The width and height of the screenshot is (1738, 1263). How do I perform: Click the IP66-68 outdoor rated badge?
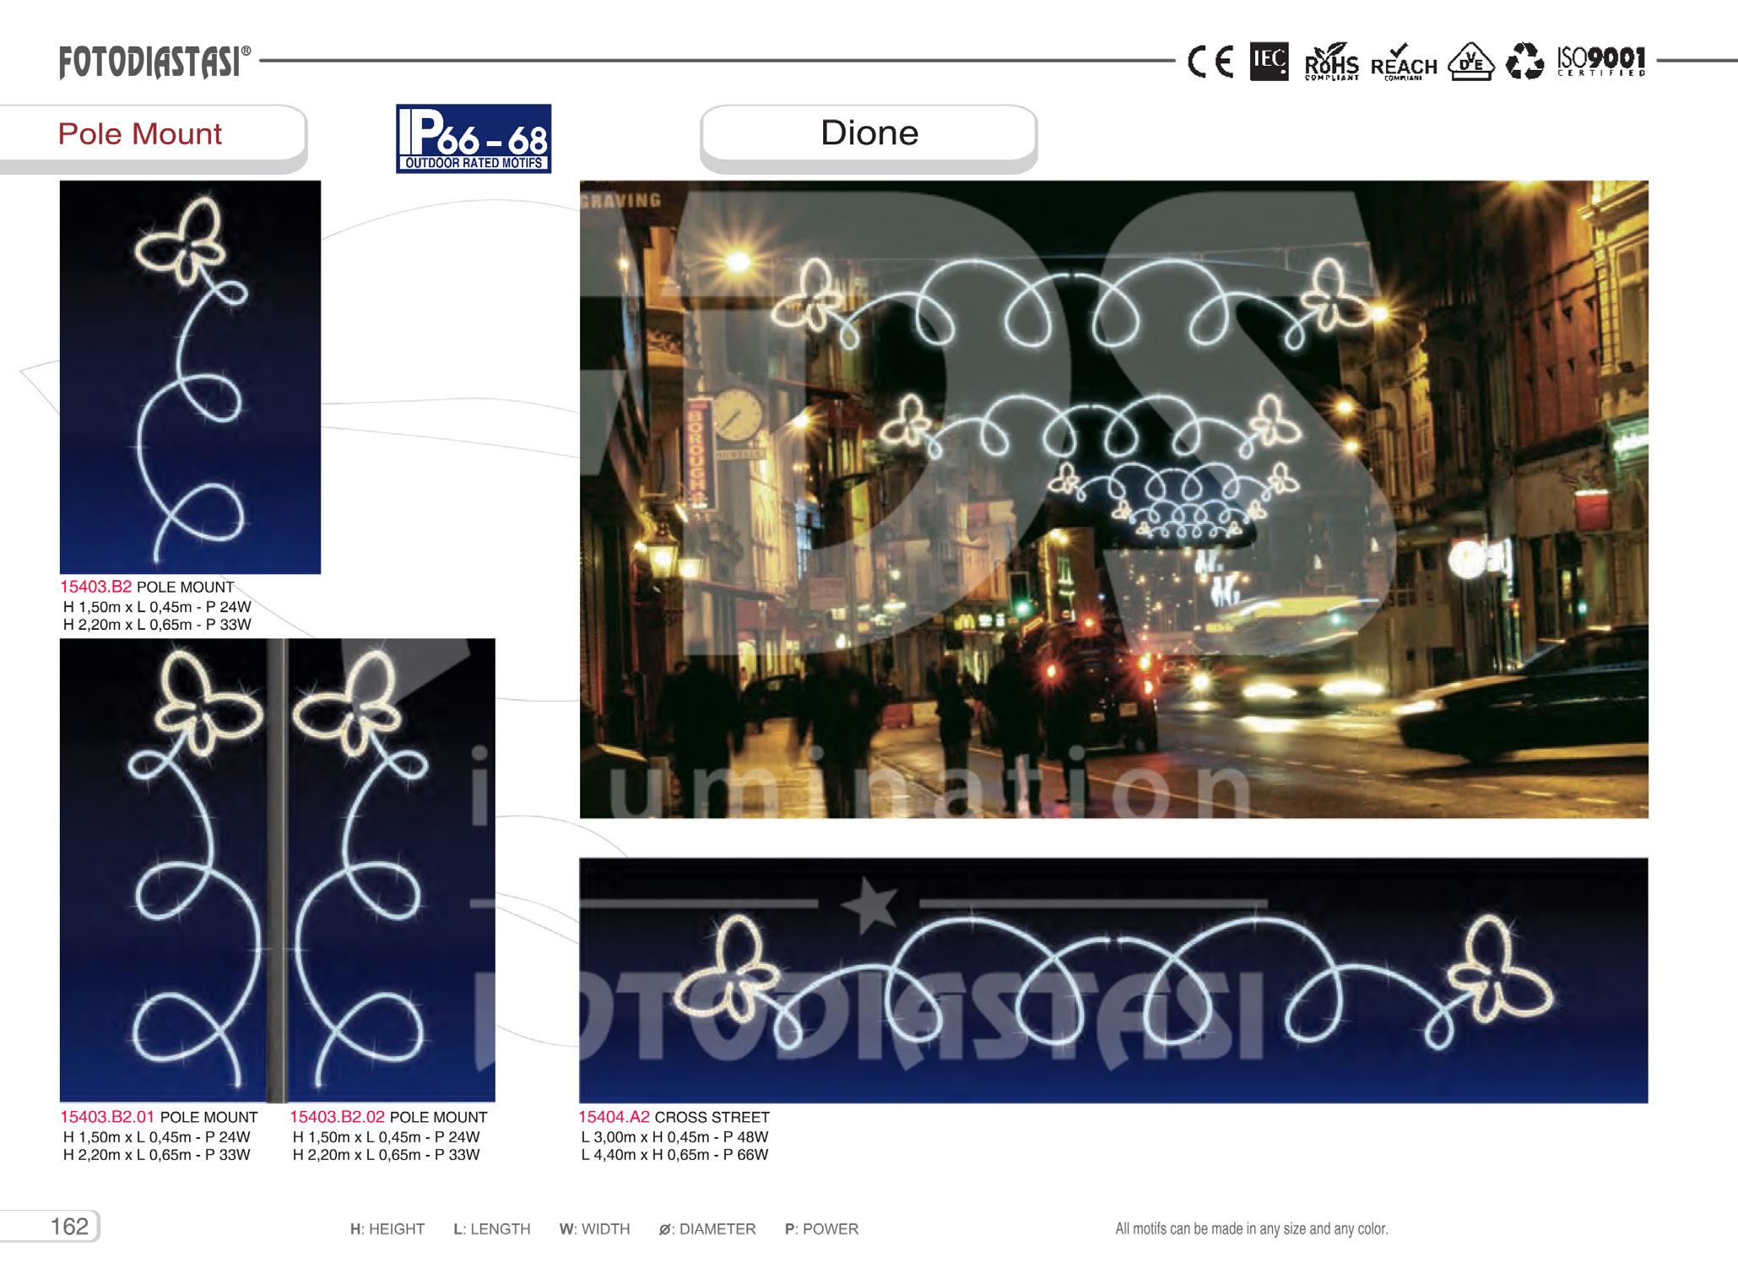click(x=474, y=139)
